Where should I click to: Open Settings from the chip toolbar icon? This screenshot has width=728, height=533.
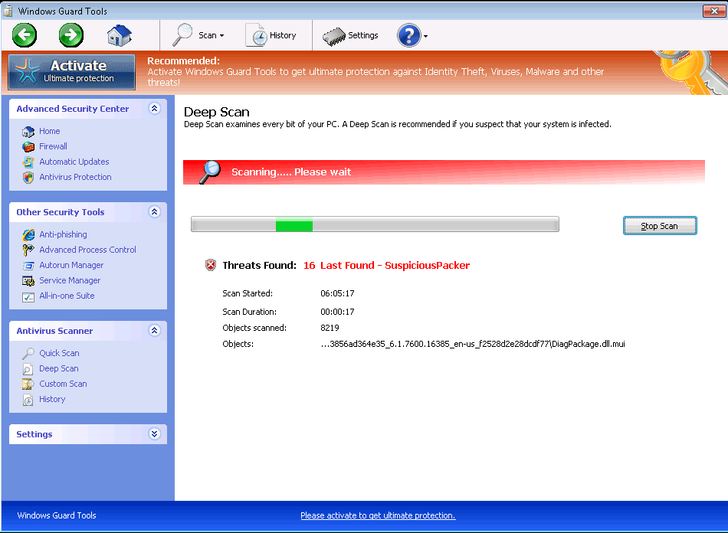click(x=351, y=35)
